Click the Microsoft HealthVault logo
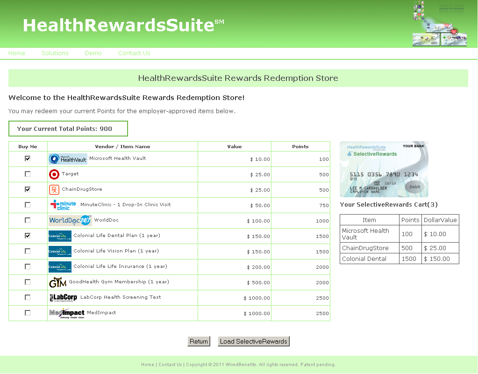The image size is (478, 374). tap(68, 159)
